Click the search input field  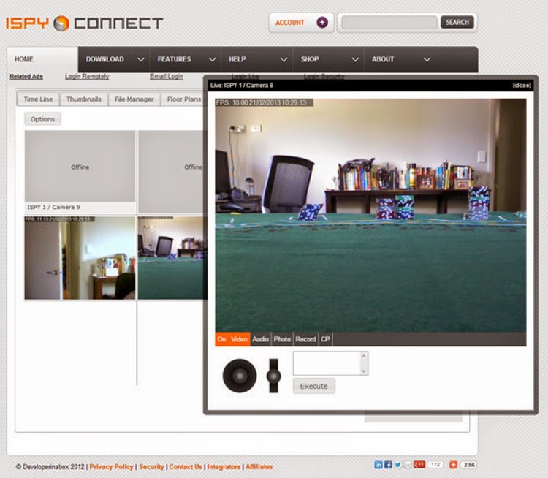click(389, 23)
